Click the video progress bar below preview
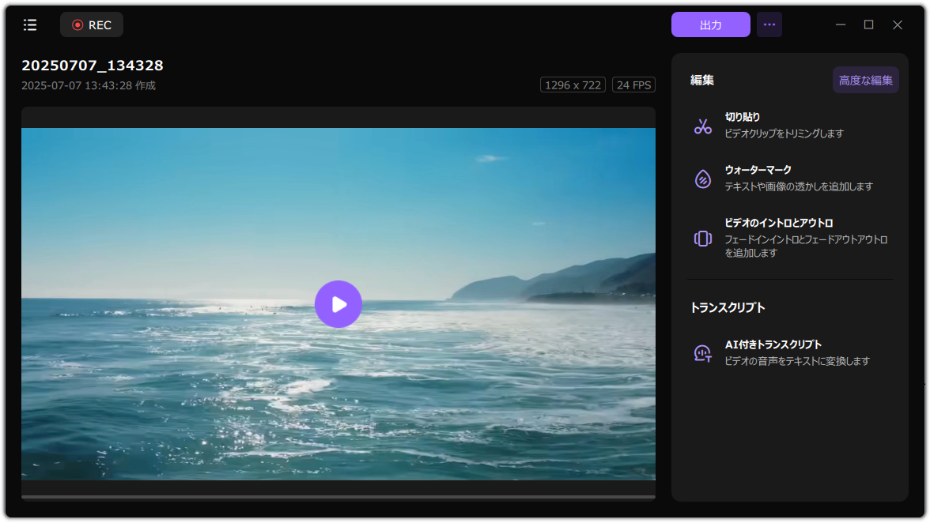Screen dimensions: 930x523 pyautogui.click(x=338, y=497)
